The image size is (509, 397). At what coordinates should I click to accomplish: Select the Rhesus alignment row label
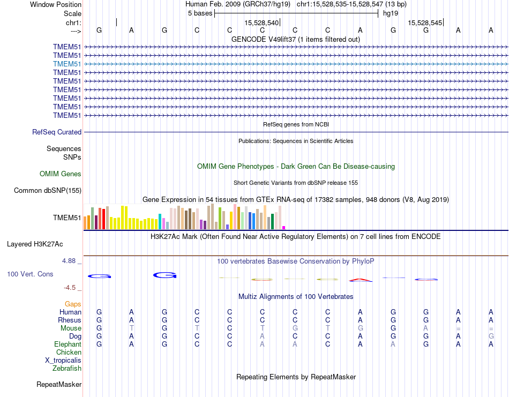pyautogui.click(x=70, y=320)
